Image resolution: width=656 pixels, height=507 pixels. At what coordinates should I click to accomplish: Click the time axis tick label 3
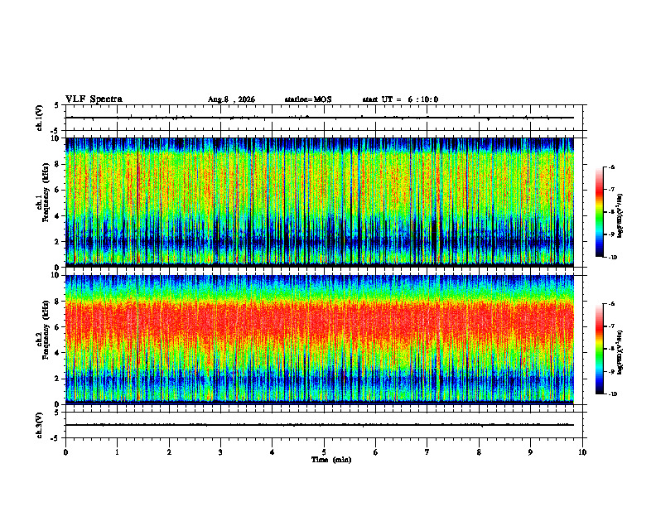pos(220,452)
